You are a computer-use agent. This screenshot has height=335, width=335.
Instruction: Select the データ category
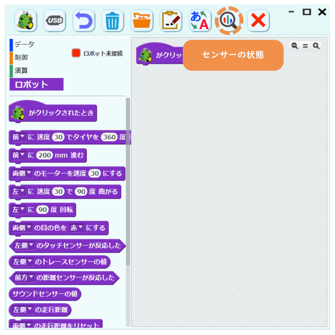(24, 44)
